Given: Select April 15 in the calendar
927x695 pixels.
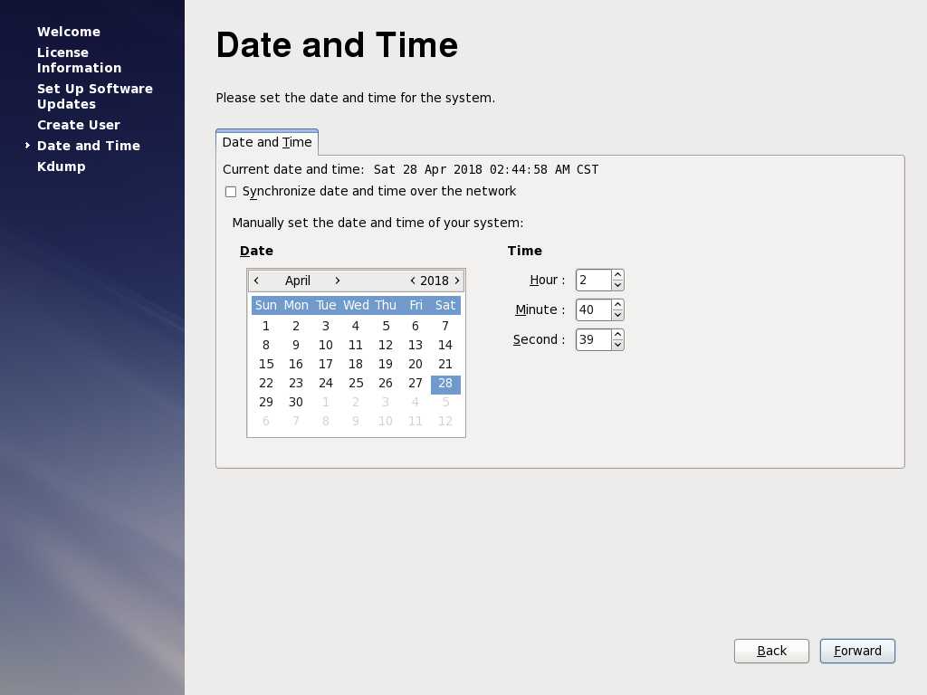Looking at the screenshot, I should point(266,364).
